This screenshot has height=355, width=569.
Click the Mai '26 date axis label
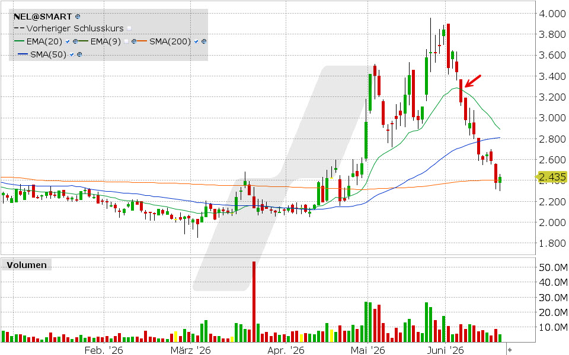(367, 350)
